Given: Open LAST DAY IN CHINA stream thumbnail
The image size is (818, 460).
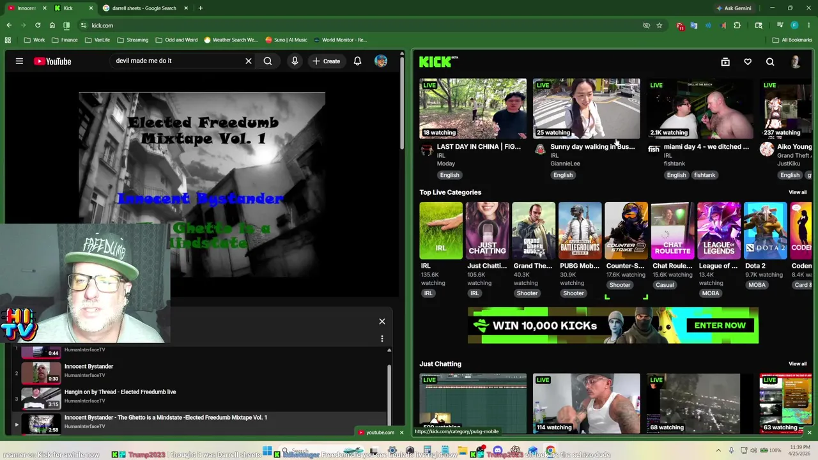Looking at the screenshot, I should (473, 108).
